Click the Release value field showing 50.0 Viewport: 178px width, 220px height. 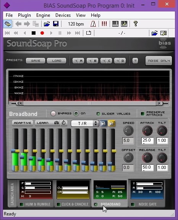(x=147, y=167)
